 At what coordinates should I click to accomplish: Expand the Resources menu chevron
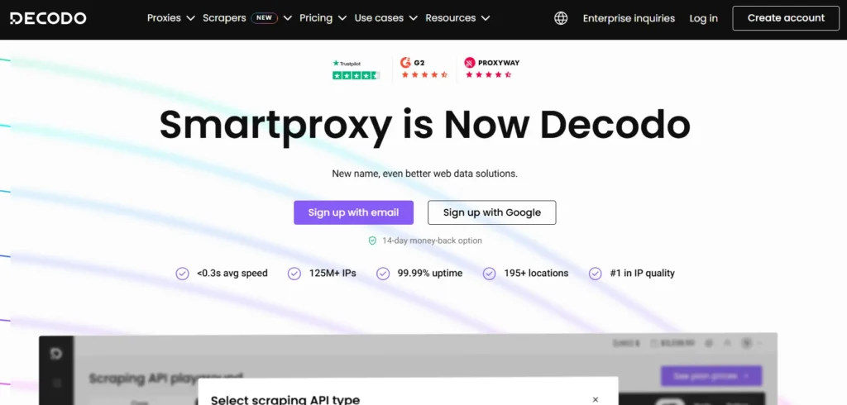pos(486,18)
